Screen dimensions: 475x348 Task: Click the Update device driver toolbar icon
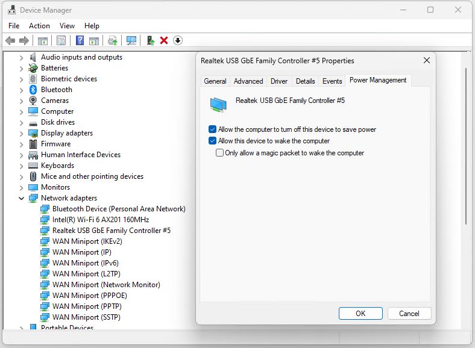113,40
